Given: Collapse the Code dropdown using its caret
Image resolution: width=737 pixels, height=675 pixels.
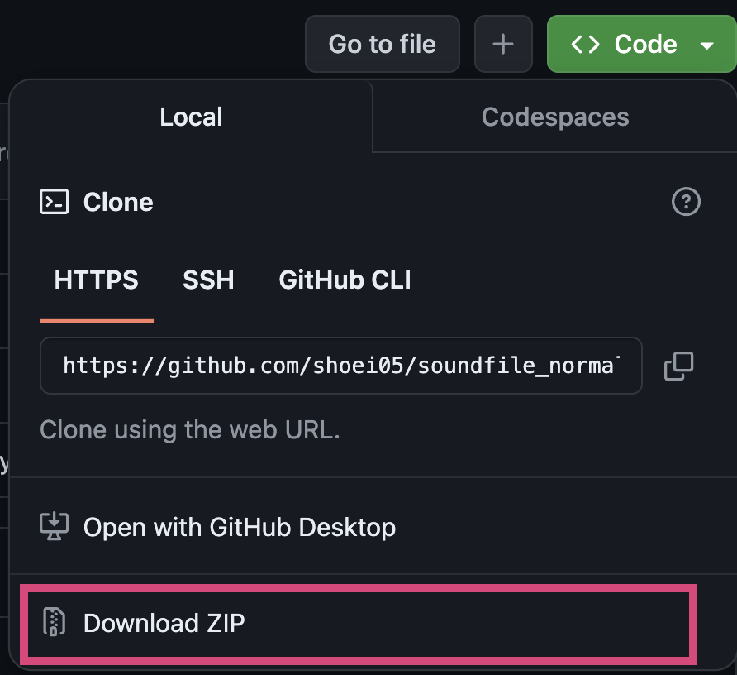Looking at the screenshot, I should point(706,45).
